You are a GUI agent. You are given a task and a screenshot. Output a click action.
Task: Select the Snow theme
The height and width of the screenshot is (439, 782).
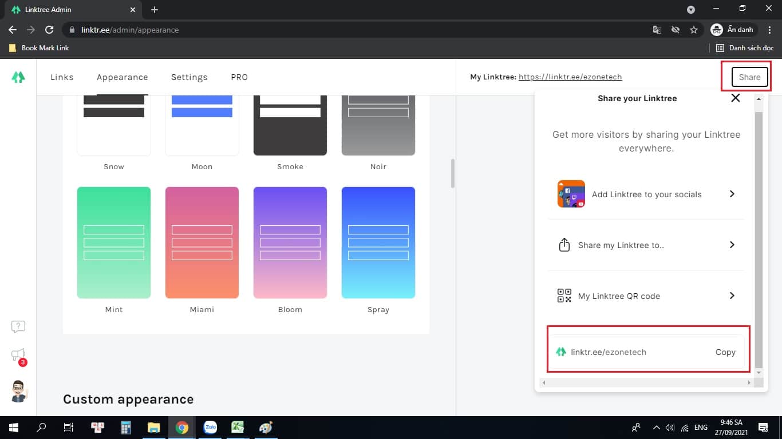[x=114, y=126]
